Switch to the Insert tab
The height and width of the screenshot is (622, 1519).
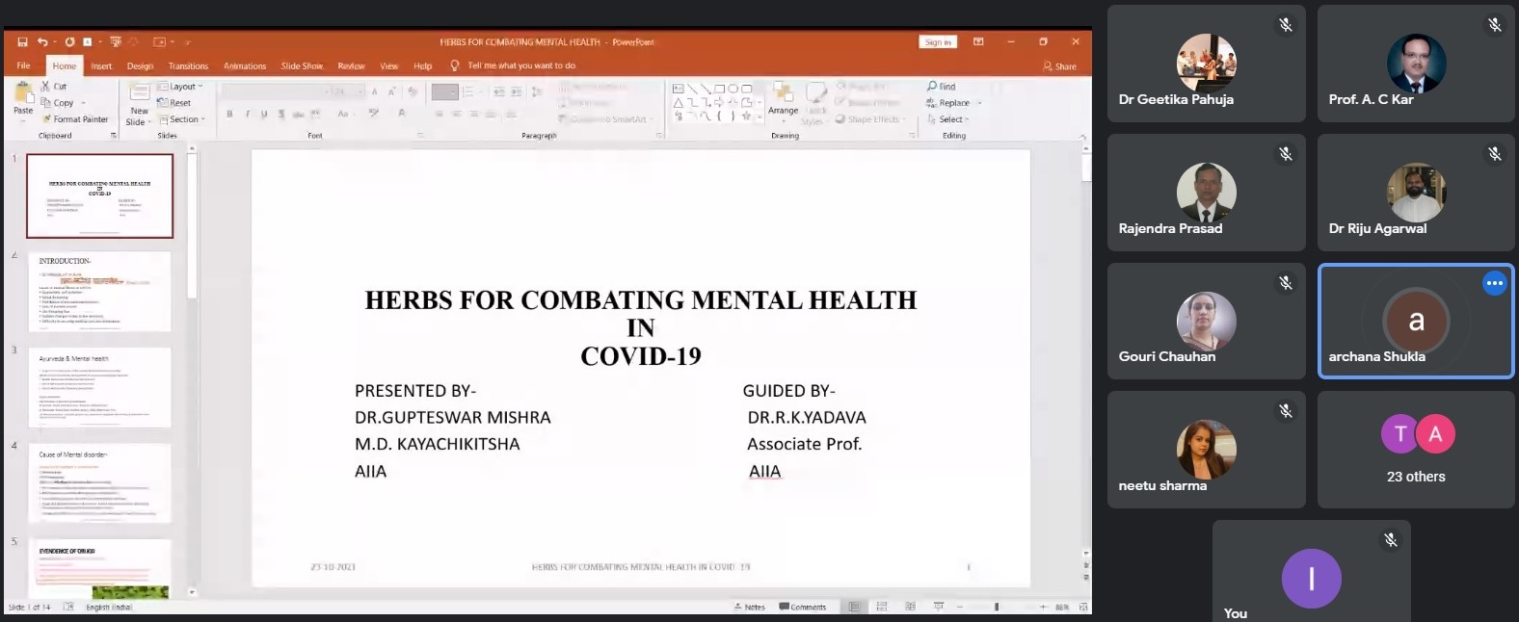101,65
